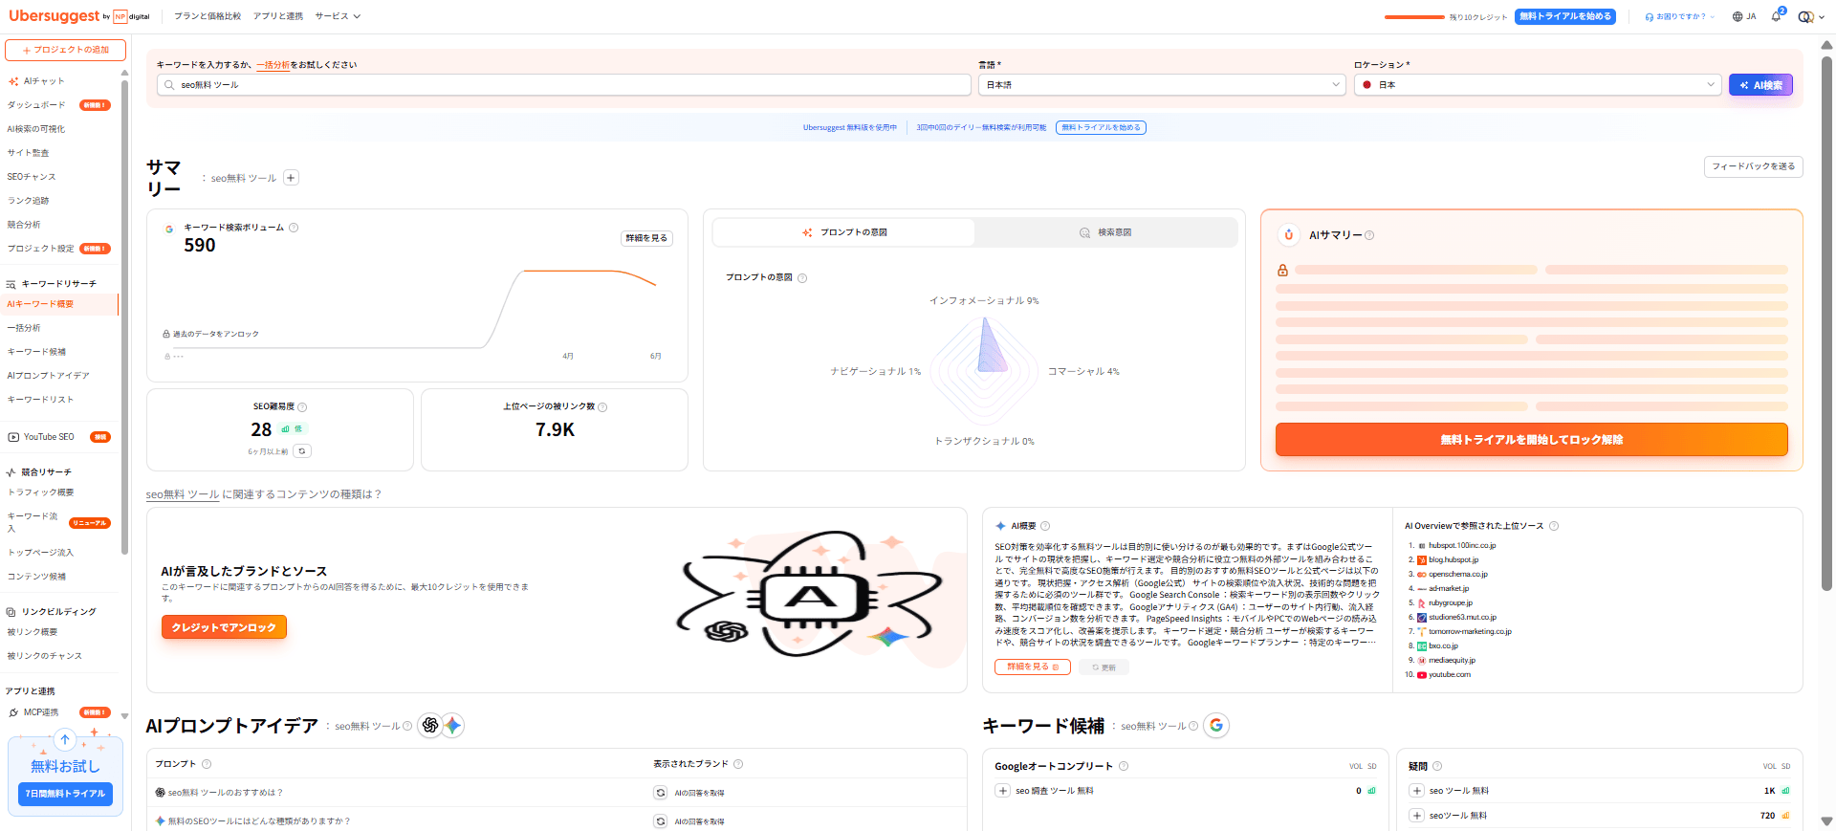Add keyword seo ツール 無料 with volume 1K

1417,791
